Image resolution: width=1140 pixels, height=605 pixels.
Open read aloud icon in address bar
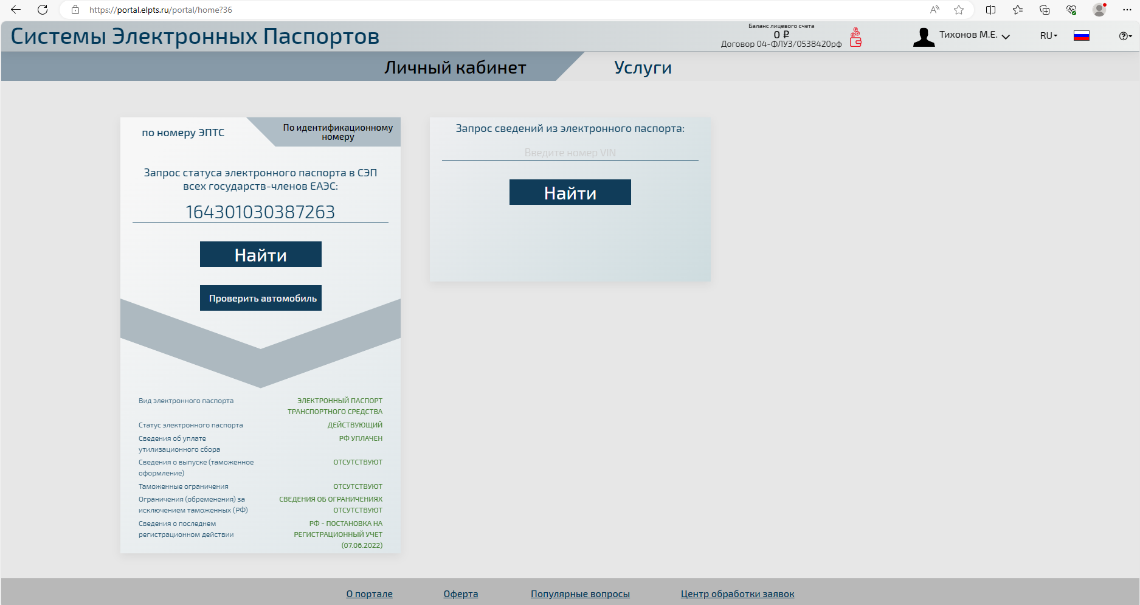[x=934, y=10]
